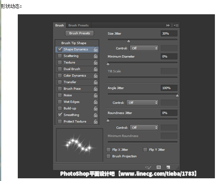
Task: Enable the Dual Brush checkbox
Action: (60, 69)
